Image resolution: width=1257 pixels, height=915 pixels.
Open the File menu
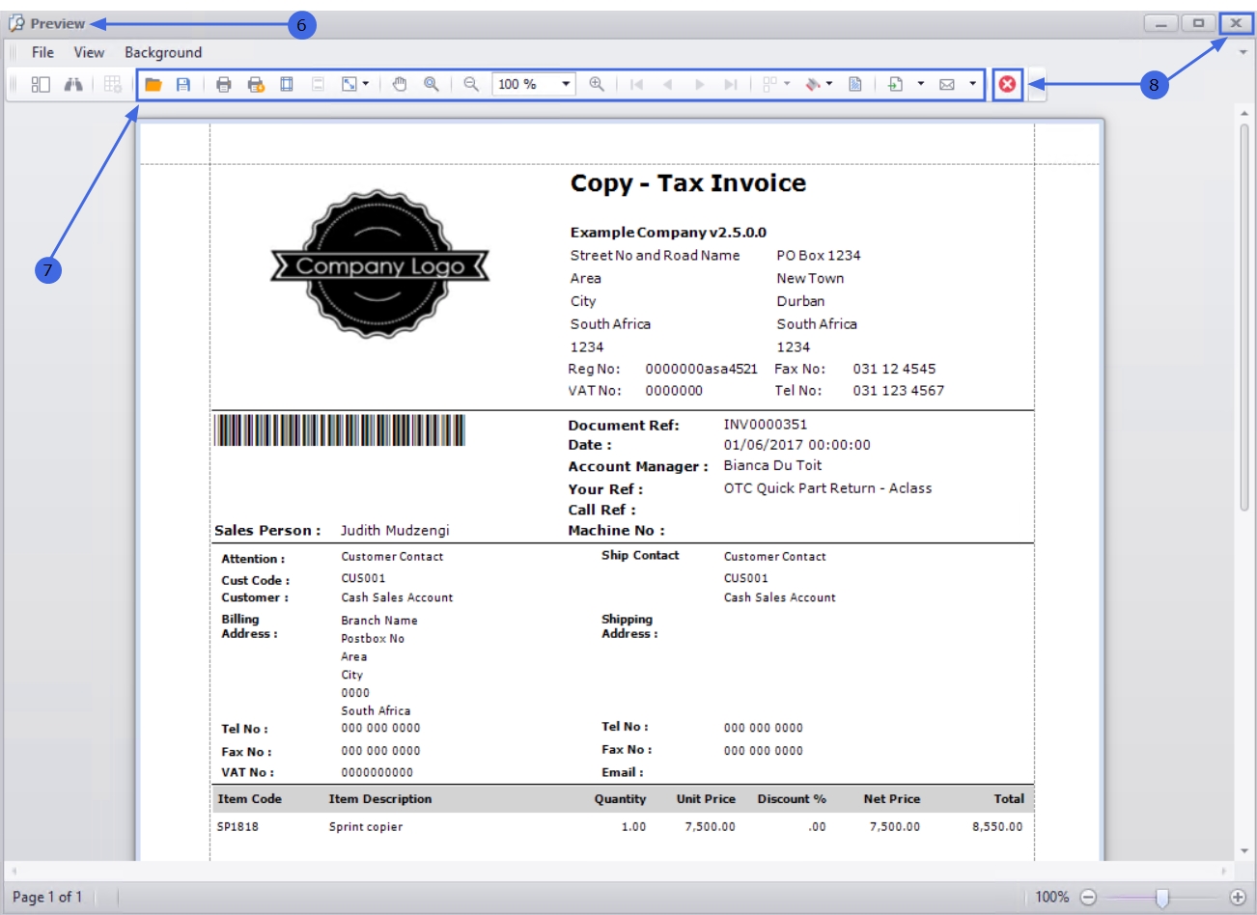pyautogui.click(x=42, y=52)
